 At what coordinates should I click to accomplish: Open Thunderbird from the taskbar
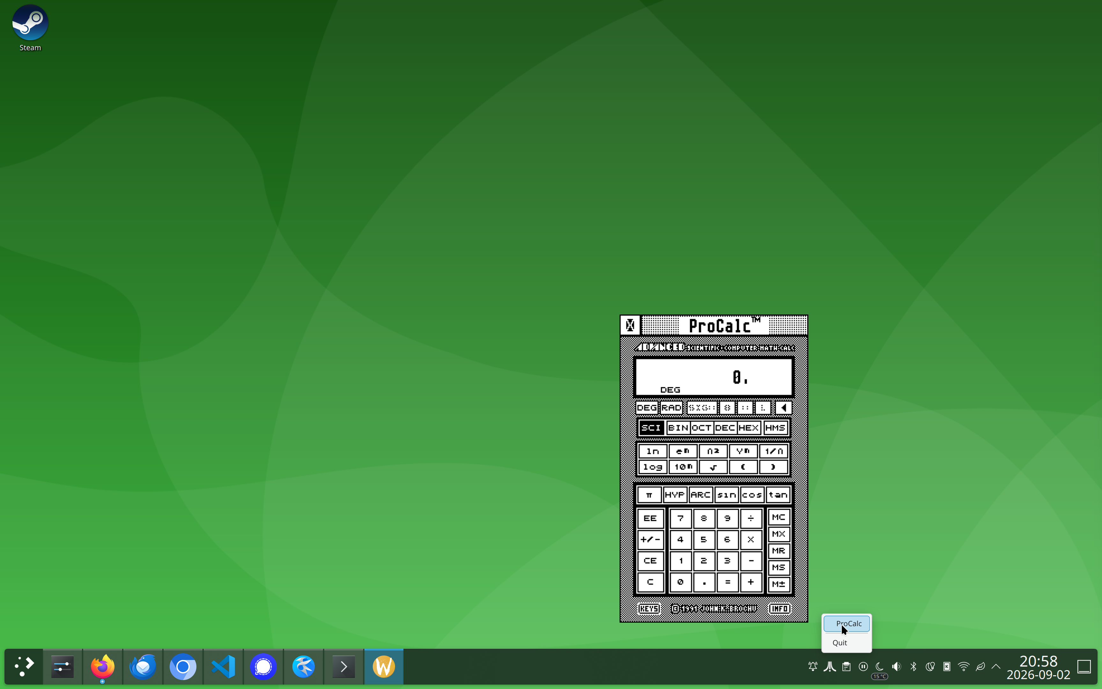pyautogui.click(x=143, y=667)
